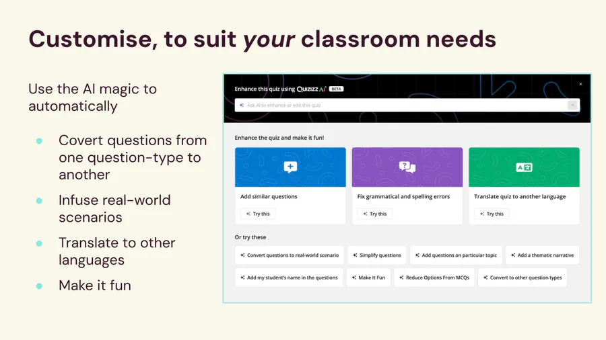Try this under Fix grammatical and spelling errors
Screen dimensions: 606x340
[375, 214]
